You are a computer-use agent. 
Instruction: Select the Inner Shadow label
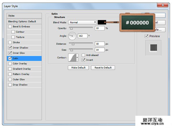(x=21, y=48)
